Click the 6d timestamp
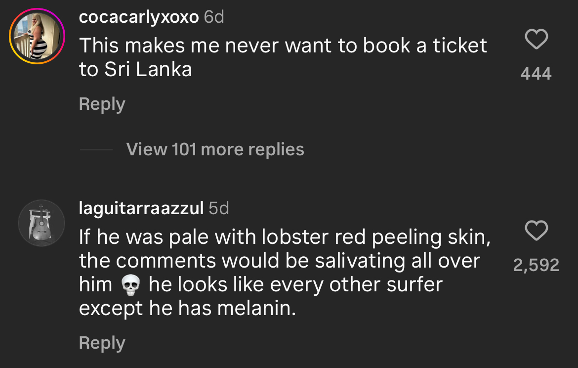This screenshot has height=368, width=578. (x=214, y=17)
